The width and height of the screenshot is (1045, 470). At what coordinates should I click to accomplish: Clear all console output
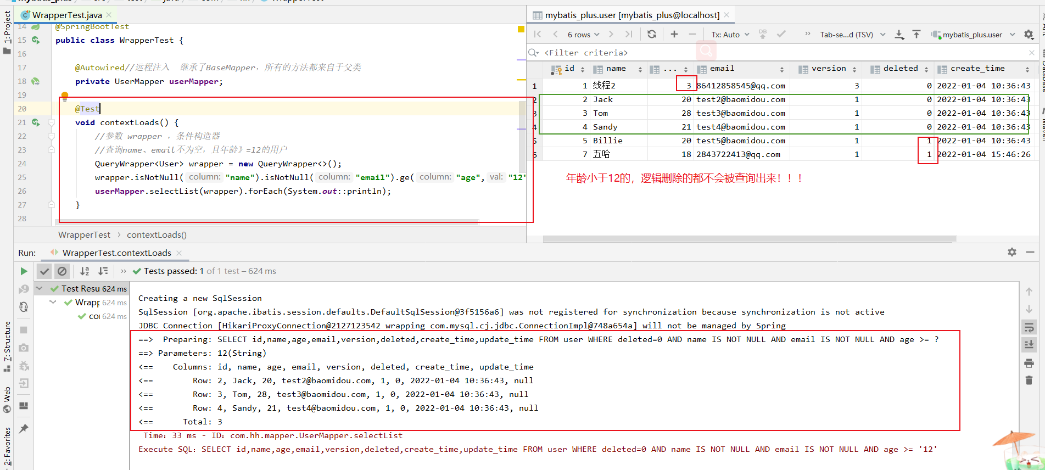point(1029,381)
